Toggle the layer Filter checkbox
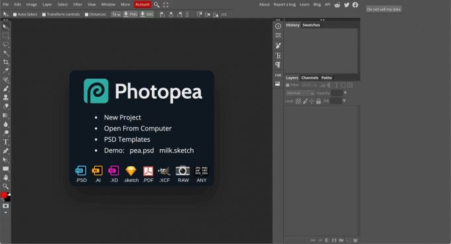 point(288,85)
